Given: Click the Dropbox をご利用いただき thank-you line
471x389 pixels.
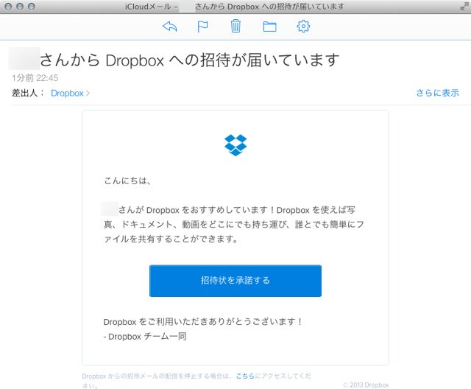Looking at the screenshot, I should point(203,322).
